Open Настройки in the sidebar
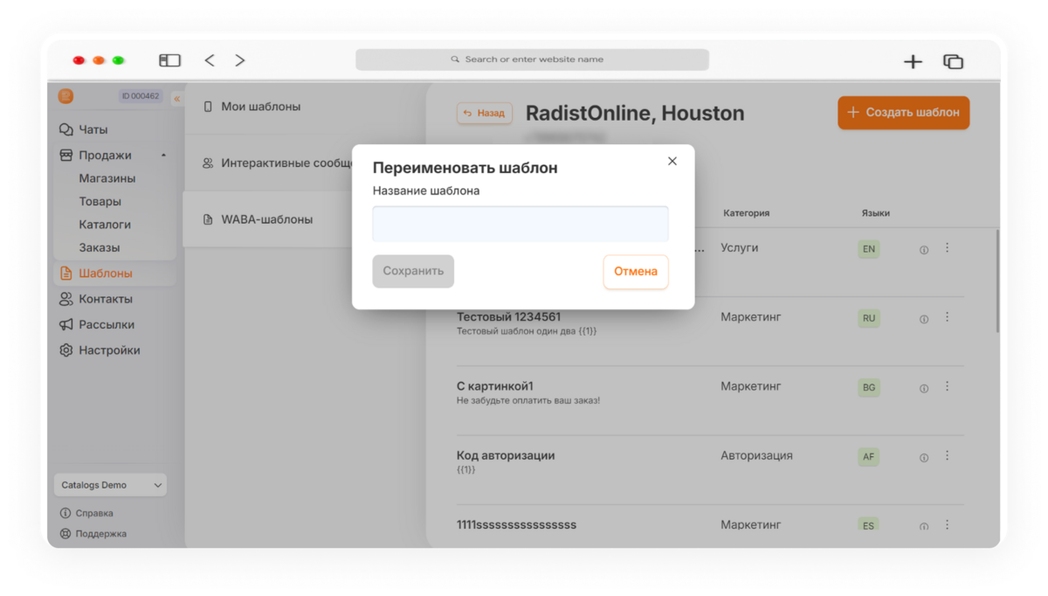This screenshot has width=1048, height=596. 109,350
